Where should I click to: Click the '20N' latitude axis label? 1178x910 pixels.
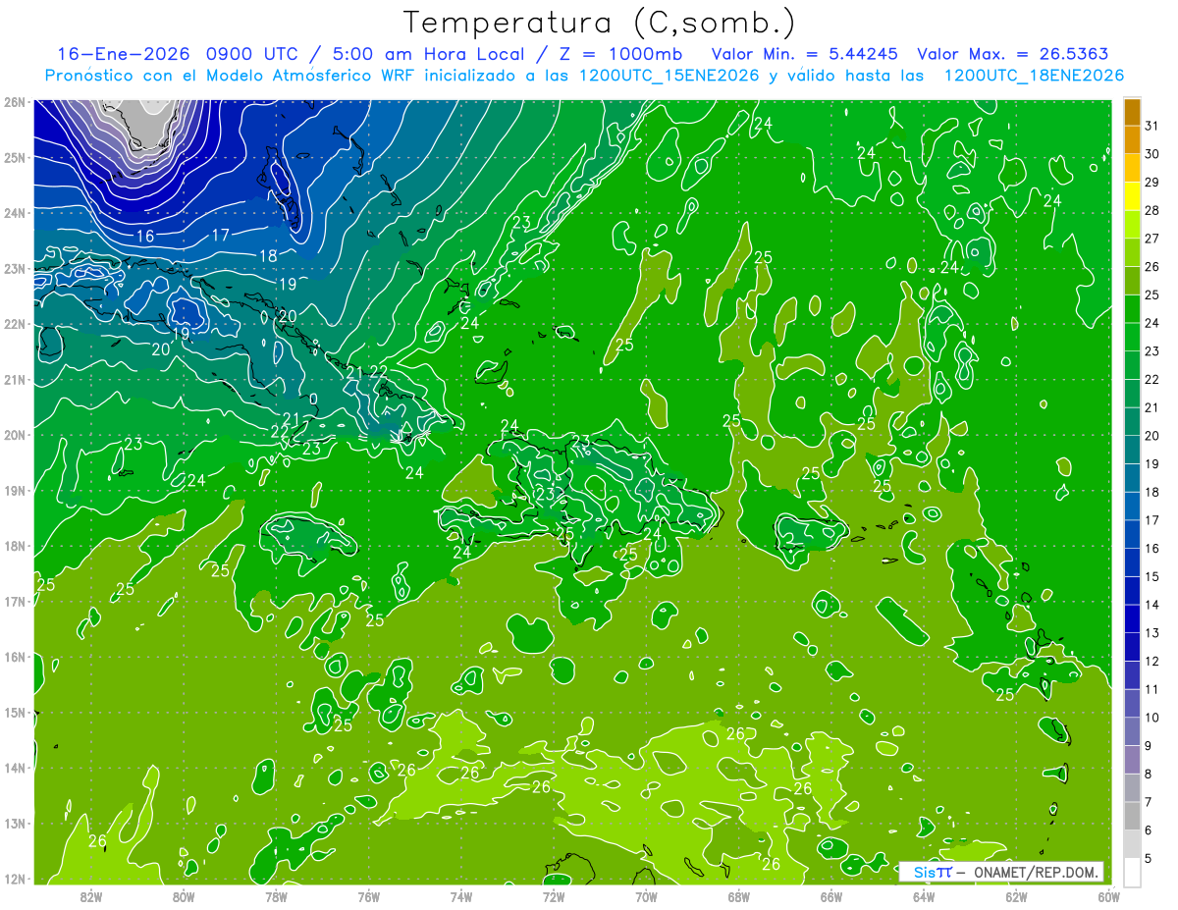click(x=14, y=435)
